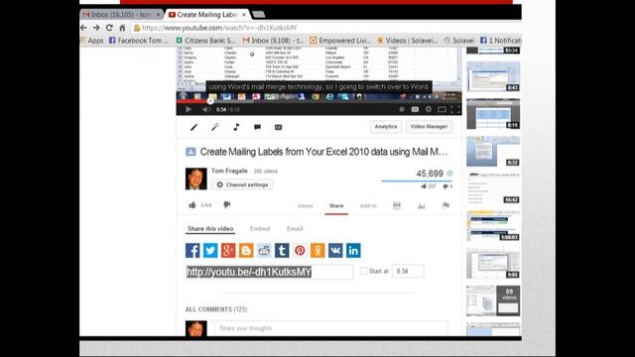Open suggested video thumbnail with 1:08:03 duration

coord(493,226)
